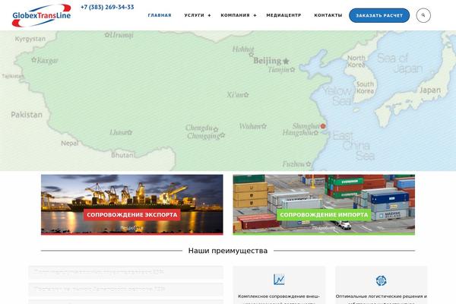The image size is (456, 304).
Task: Expand the Услуги plus sign
Action: [x=209, y=15]
